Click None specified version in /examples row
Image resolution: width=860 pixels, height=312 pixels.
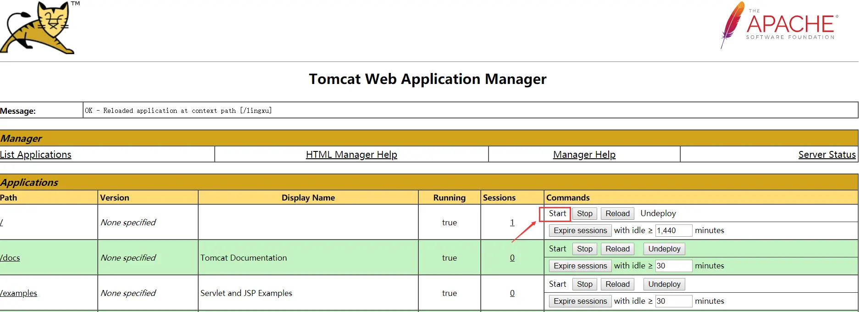tap(128, 293)
